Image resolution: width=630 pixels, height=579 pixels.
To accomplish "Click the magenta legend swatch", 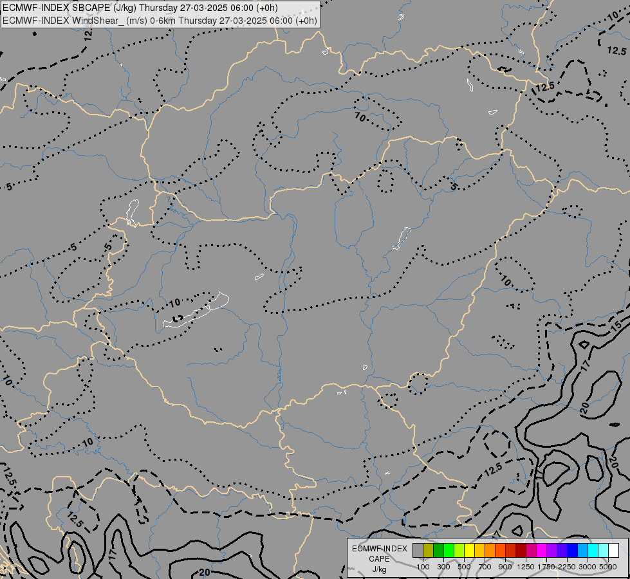I will coord(541,550).
